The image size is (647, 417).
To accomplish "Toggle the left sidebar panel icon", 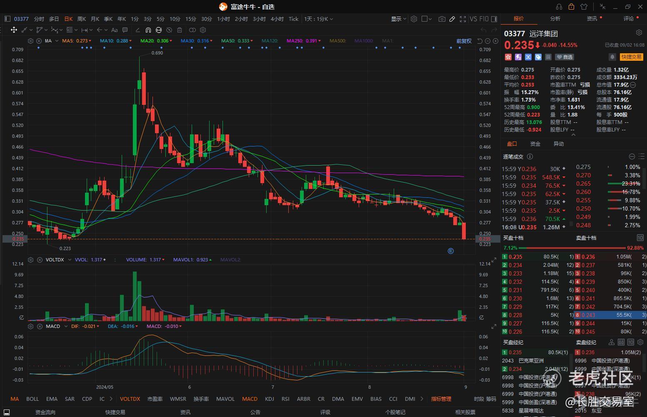I will tap(7, 19).
